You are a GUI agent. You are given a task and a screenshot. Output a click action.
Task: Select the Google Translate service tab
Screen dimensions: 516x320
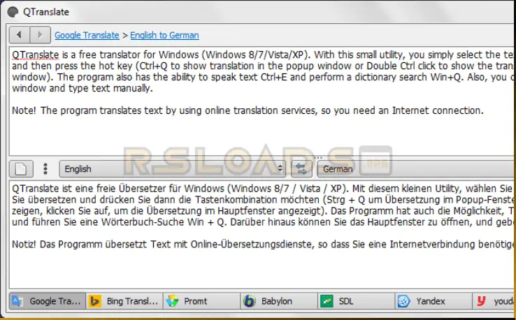48,301
